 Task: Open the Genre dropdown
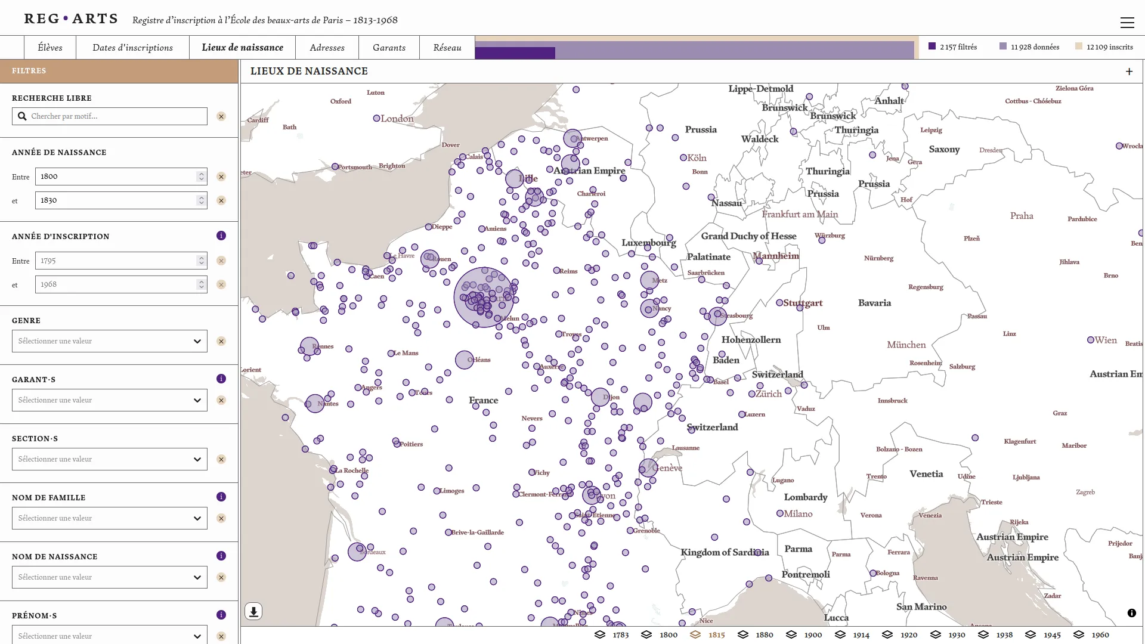(110, 341)
